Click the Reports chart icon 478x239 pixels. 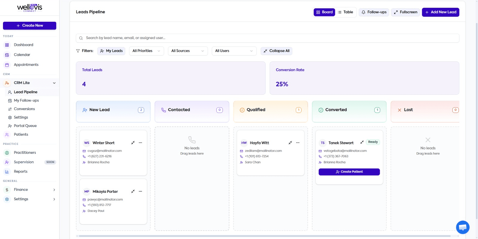pyautogui.click(x=7, y=172)
